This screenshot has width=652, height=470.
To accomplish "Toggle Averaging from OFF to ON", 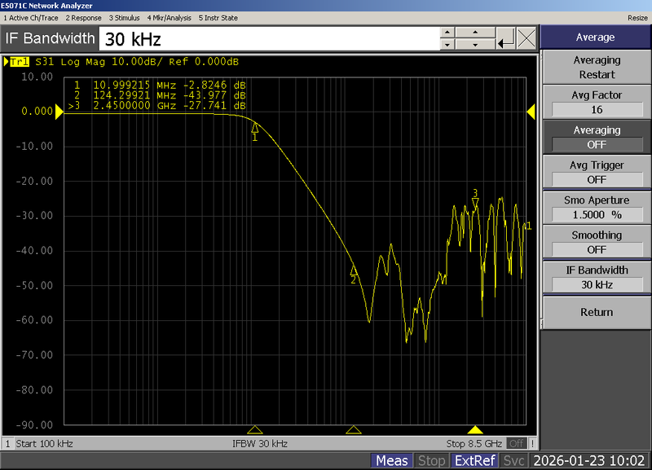I will 595,137.
